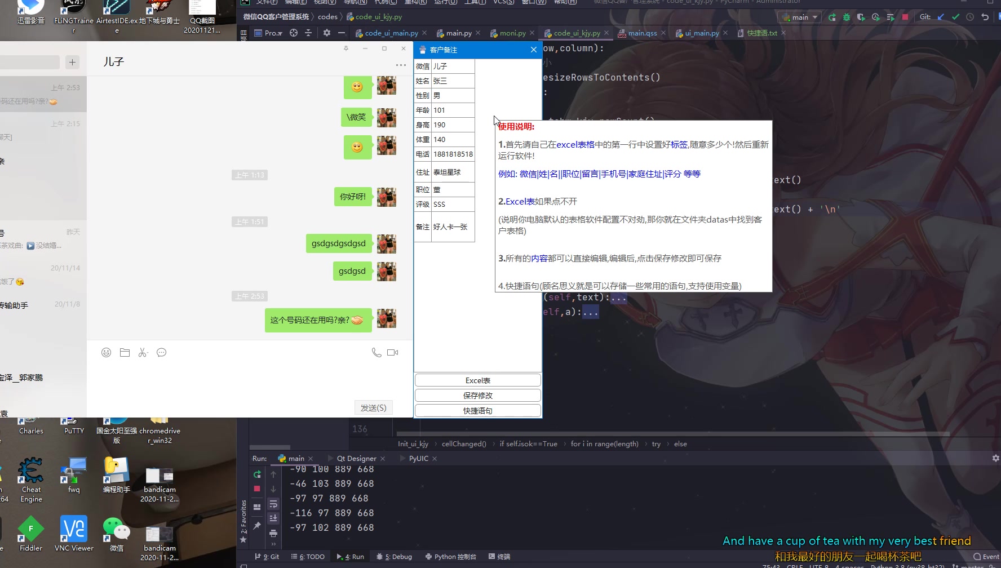Image resolution: width=1001 pixels, height=568 pixels.
Task: Open the 9: Git tool window
Action: pos(267,557)
